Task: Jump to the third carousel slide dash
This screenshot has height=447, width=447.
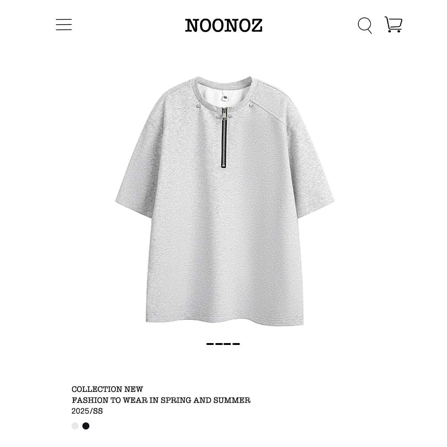Action: 227,344
